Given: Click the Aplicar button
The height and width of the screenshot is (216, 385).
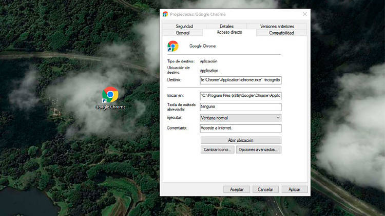Looking at the screenshot, I should pyautogui.click(x=294, y=189).
